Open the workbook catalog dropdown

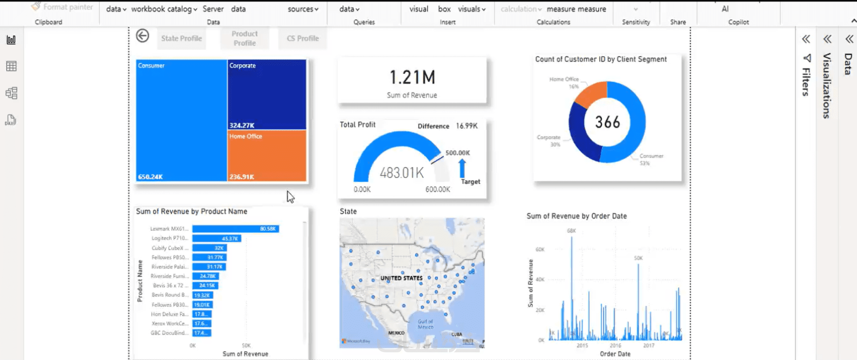coord(164,9)
